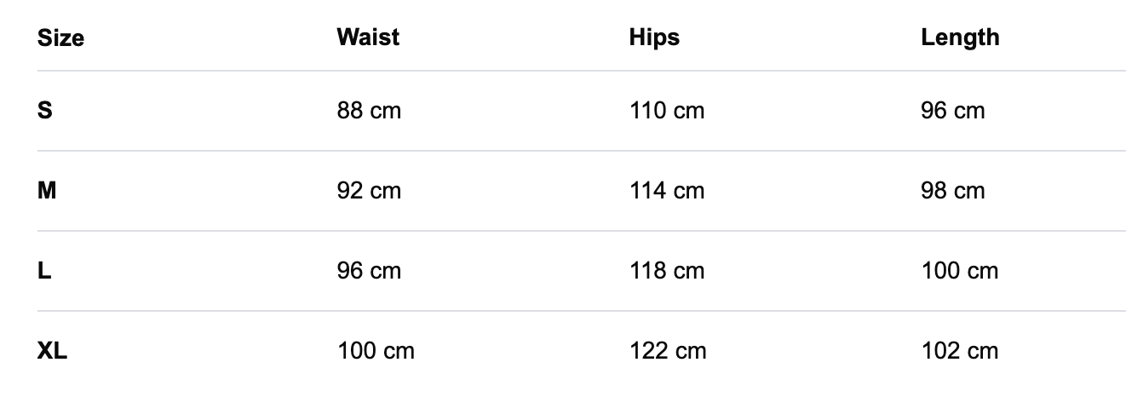Image resolution: width=1126 pixels, height=397 pixels.
Task: Select the S size row label
Action: click(x=45, y=111)
